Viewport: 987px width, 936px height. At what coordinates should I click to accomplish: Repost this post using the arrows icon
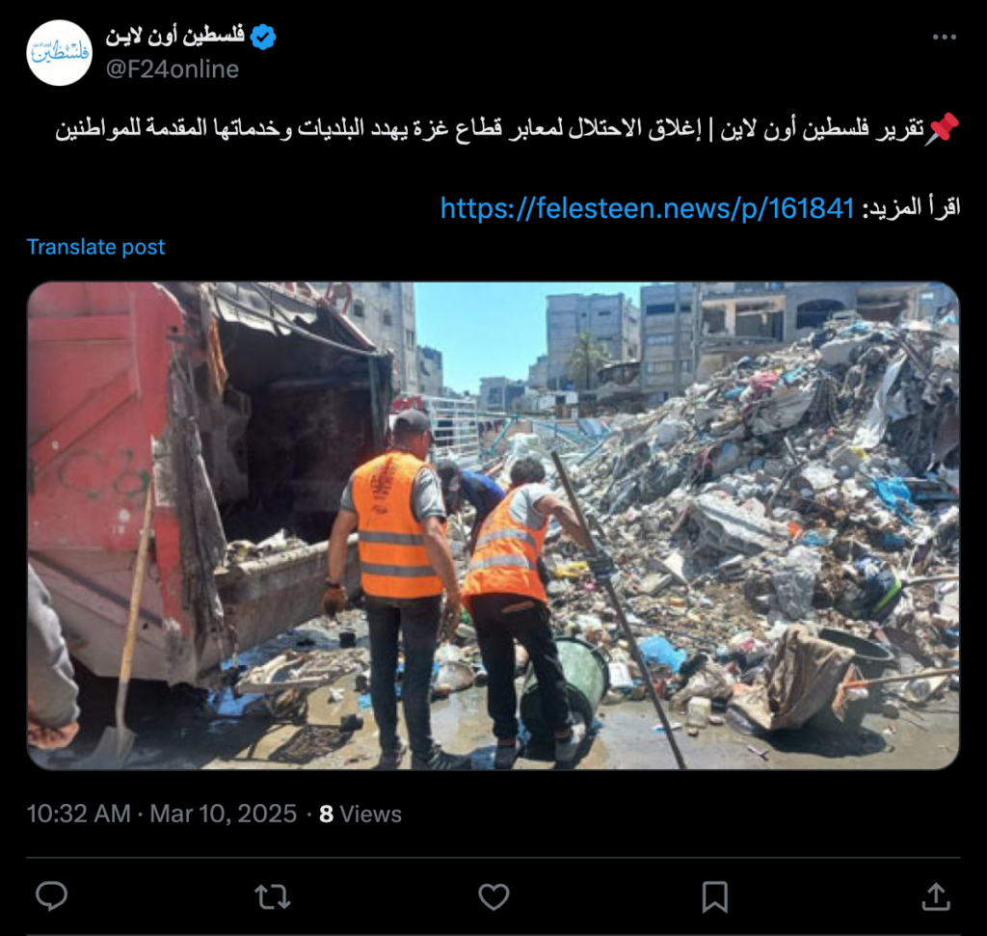(x=273, y=897)
